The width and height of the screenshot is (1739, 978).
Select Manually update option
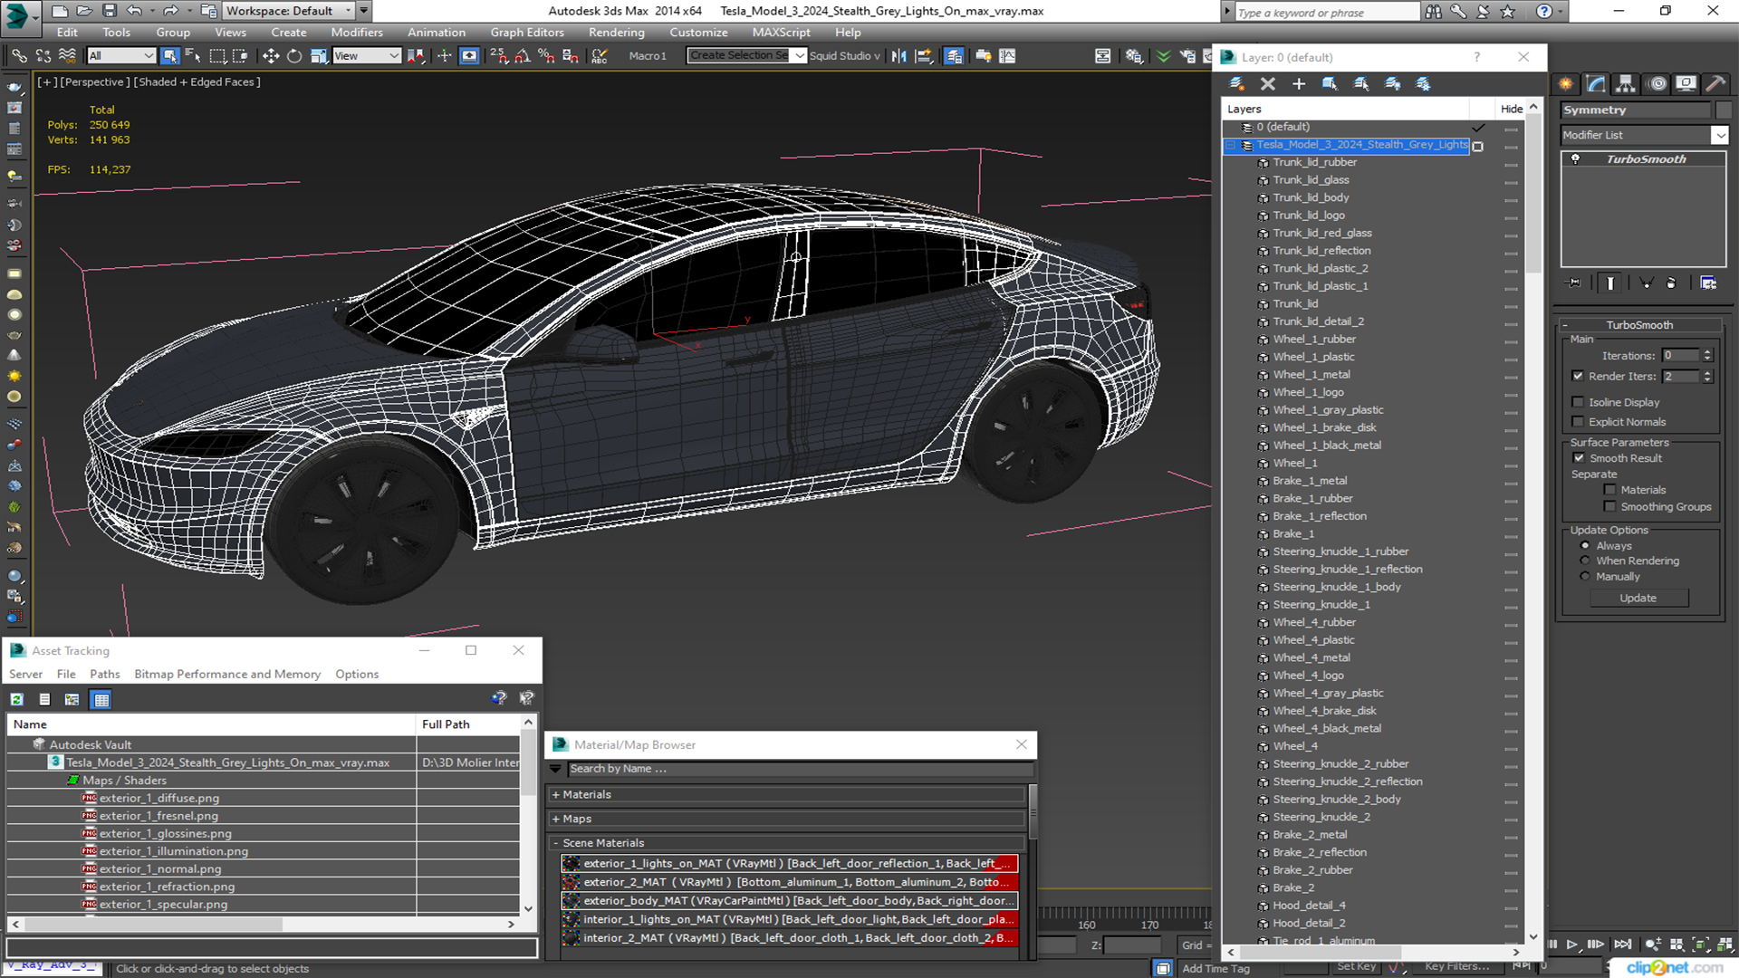[1585, 576]
